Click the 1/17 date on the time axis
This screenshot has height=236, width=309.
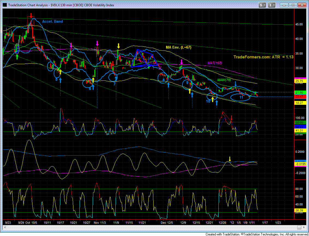[x=265, y=223]
